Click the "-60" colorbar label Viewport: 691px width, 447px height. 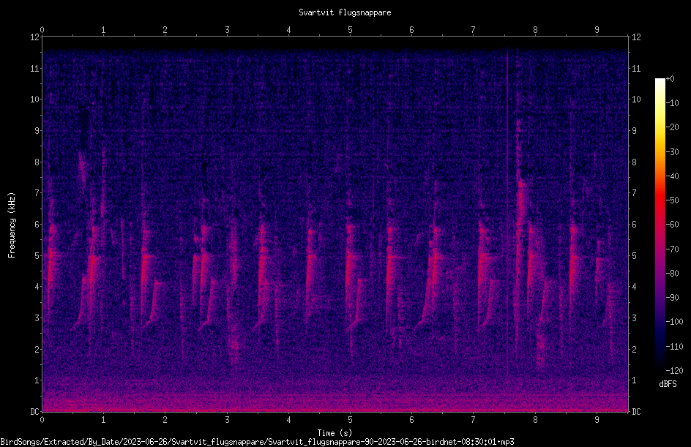pyautogui.click(x=672, y=225)
